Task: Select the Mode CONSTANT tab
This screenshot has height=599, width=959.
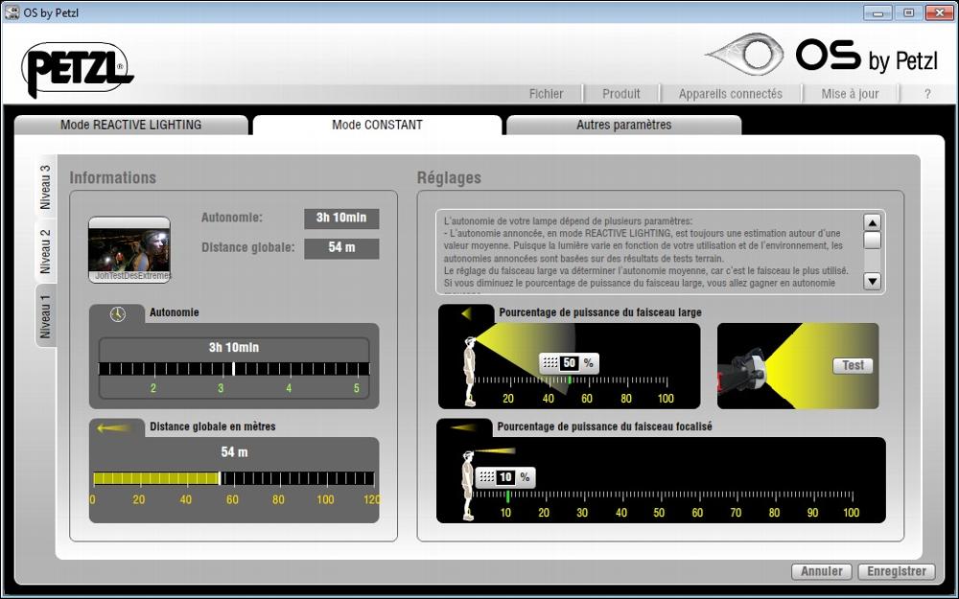Action: [x=377, y=125]
